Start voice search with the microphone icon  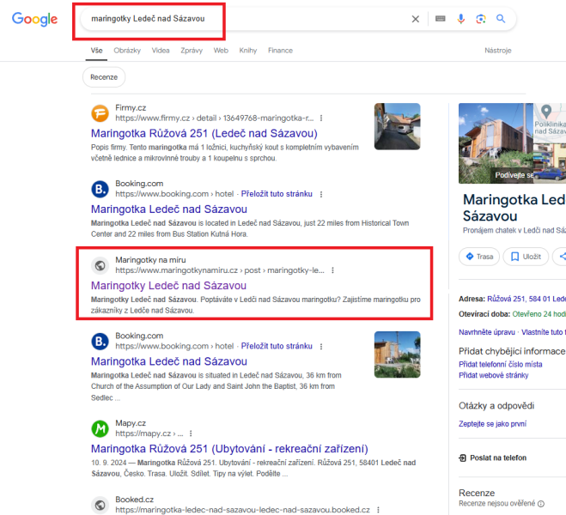click(x=461, y=19)
